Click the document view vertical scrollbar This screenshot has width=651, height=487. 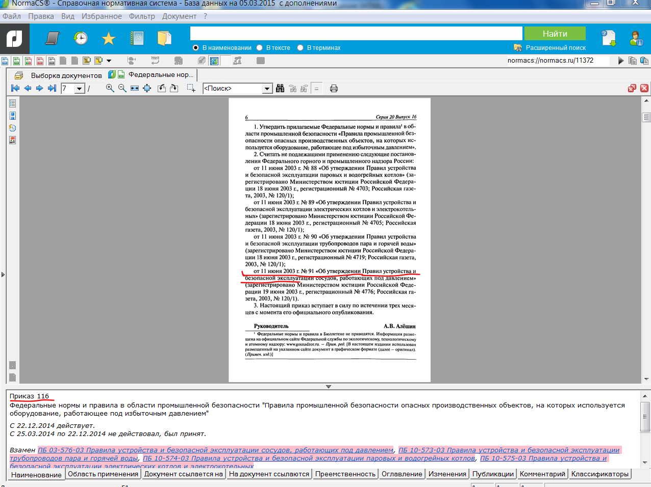[646, 239]
